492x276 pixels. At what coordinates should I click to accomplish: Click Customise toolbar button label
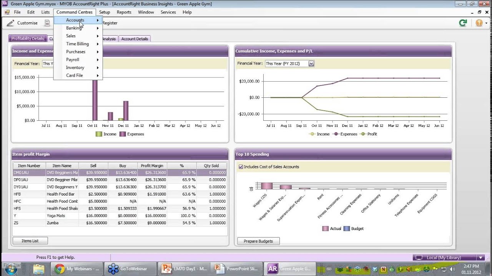(27, 23)
